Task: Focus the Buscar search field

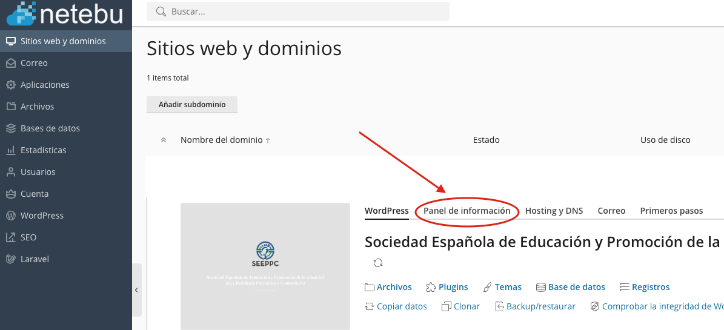Action: coord(298,12)
